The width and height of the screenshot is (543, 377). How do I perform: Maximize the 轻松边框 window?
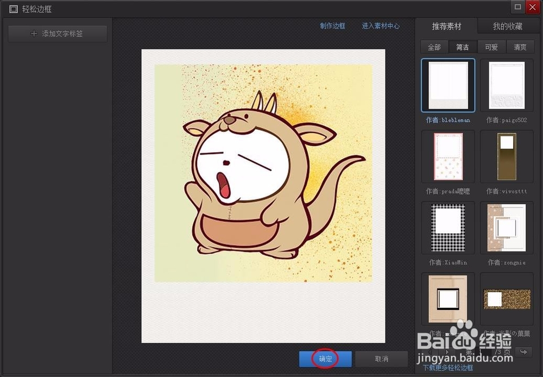click(x=517, y=7)
